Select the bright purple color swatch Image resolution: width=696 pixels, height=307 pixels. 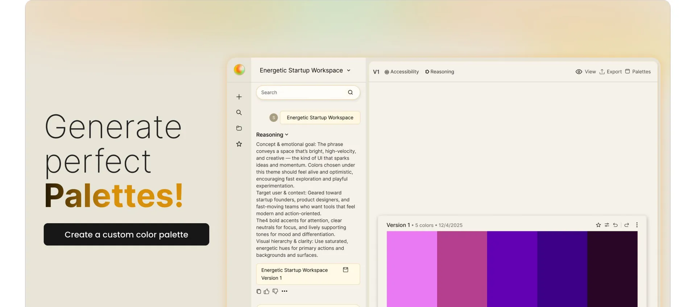512,269
